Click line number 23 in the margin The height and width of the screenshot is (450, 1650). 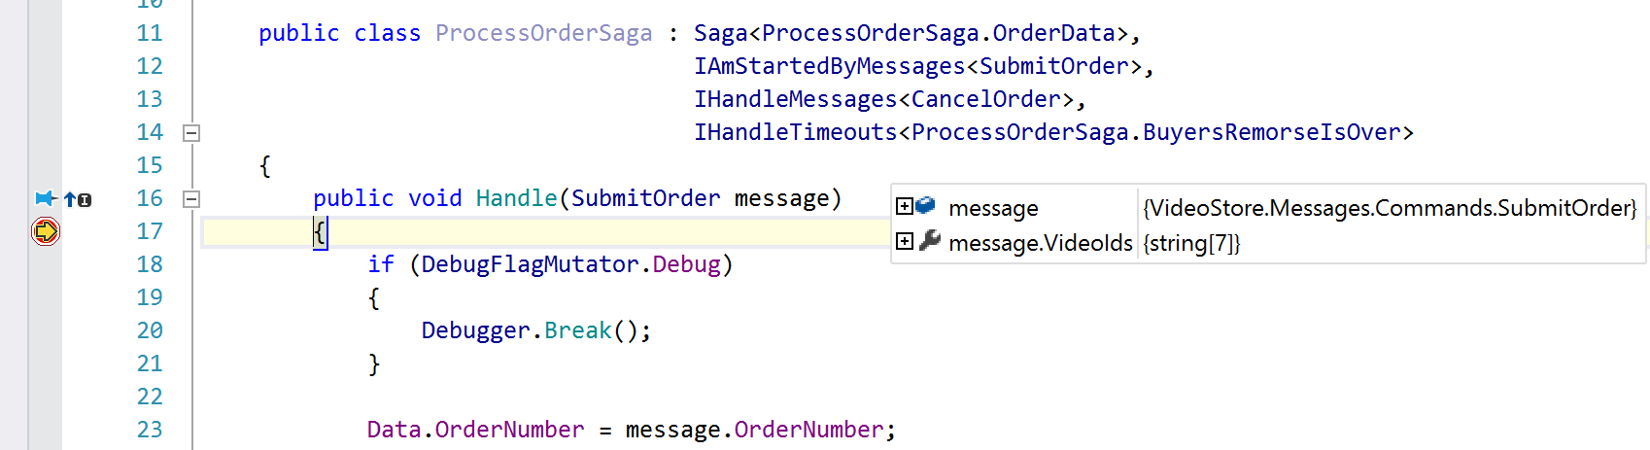(x=150, y=430)
